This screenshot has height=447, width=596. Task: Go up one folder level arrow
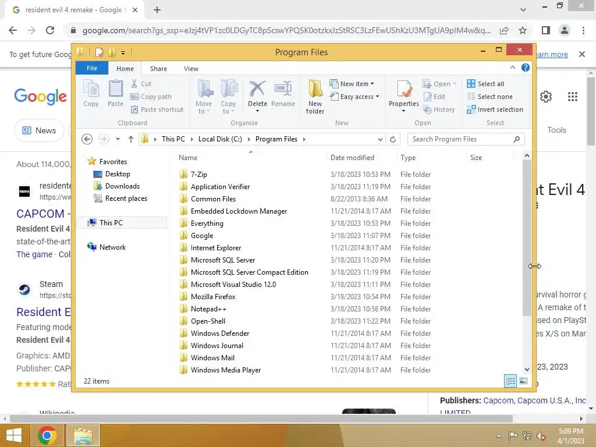(x=131, y=139)
